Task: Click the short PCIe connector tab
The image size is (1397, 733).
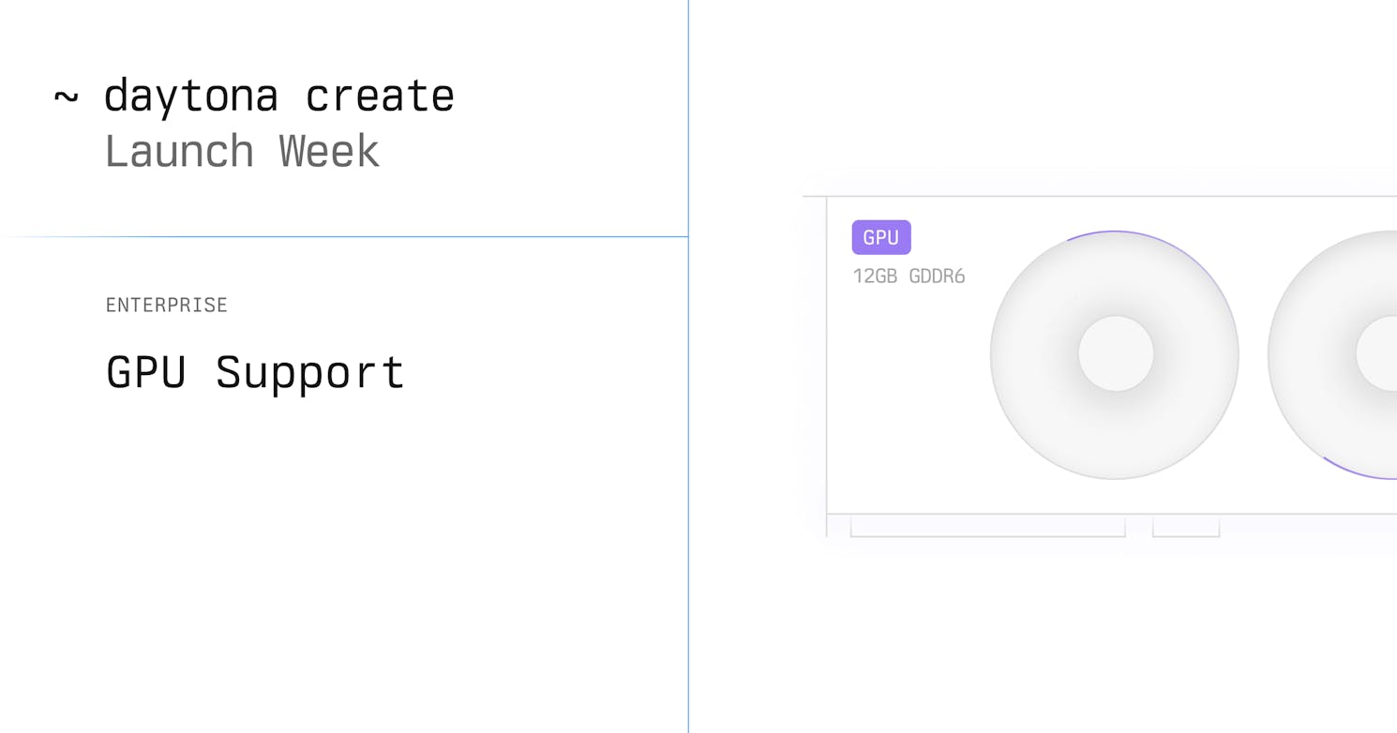Action: (1186, 526)
